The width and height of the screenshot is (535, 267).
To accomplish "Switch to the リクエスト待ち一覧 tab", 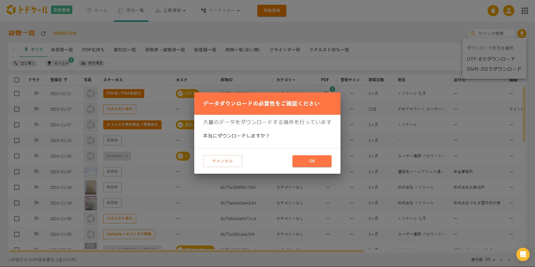I will pyautogui.click(x=329, y=50).
